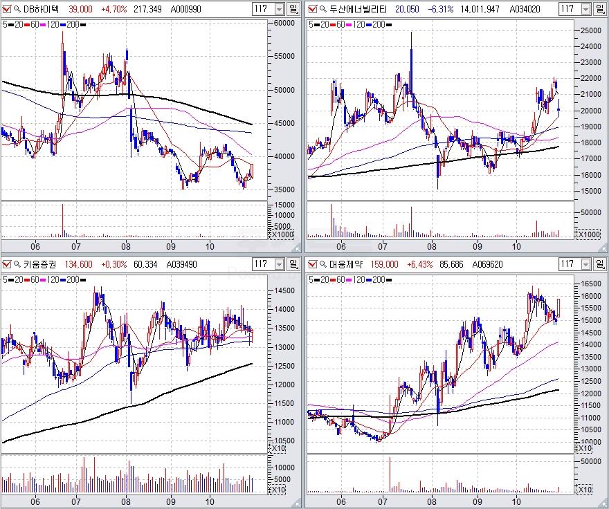The width and height of the screenshot is (609, 509).
Task: Uncheck the DB하이텍 chart checkbox
Action: (x=7, y=9)
